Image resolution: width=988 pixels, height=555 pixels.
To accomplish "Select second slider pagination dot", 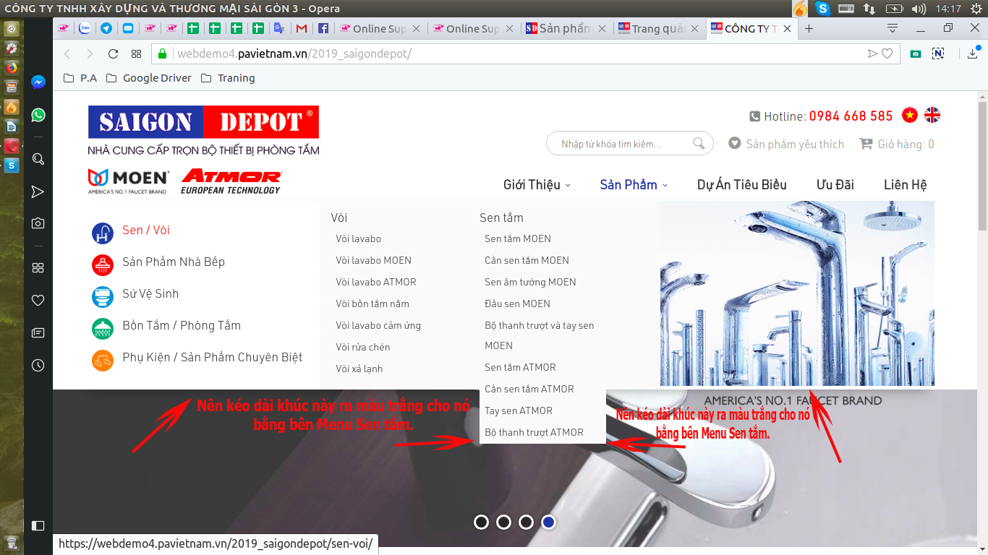I will coord(504,522).
